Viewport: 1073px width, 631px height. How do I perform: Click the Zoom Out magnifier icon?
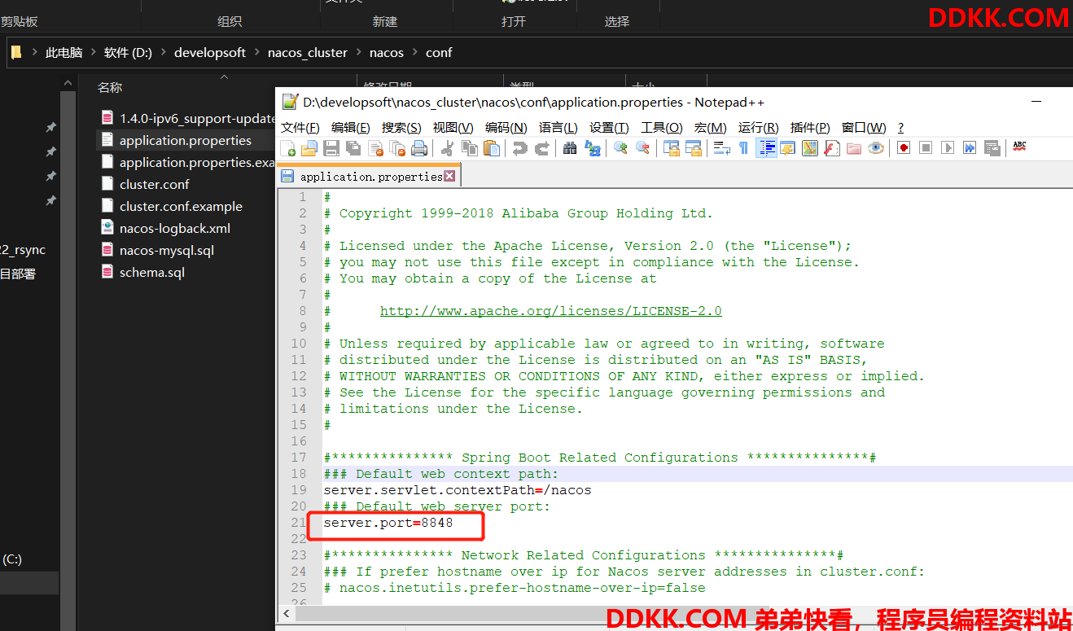coord(643,148)
